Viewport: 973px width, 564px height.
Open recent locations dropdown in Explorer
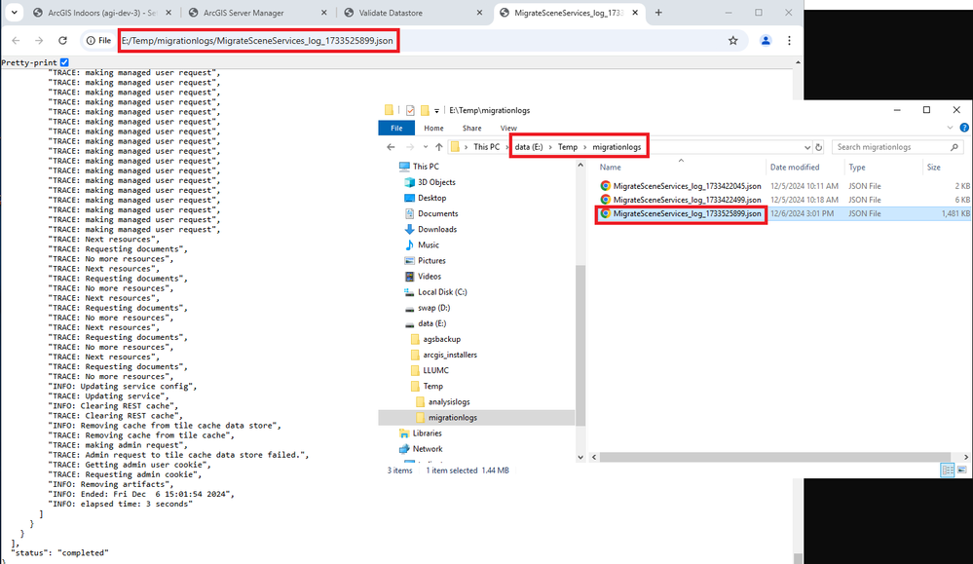[x=425, y=147]
